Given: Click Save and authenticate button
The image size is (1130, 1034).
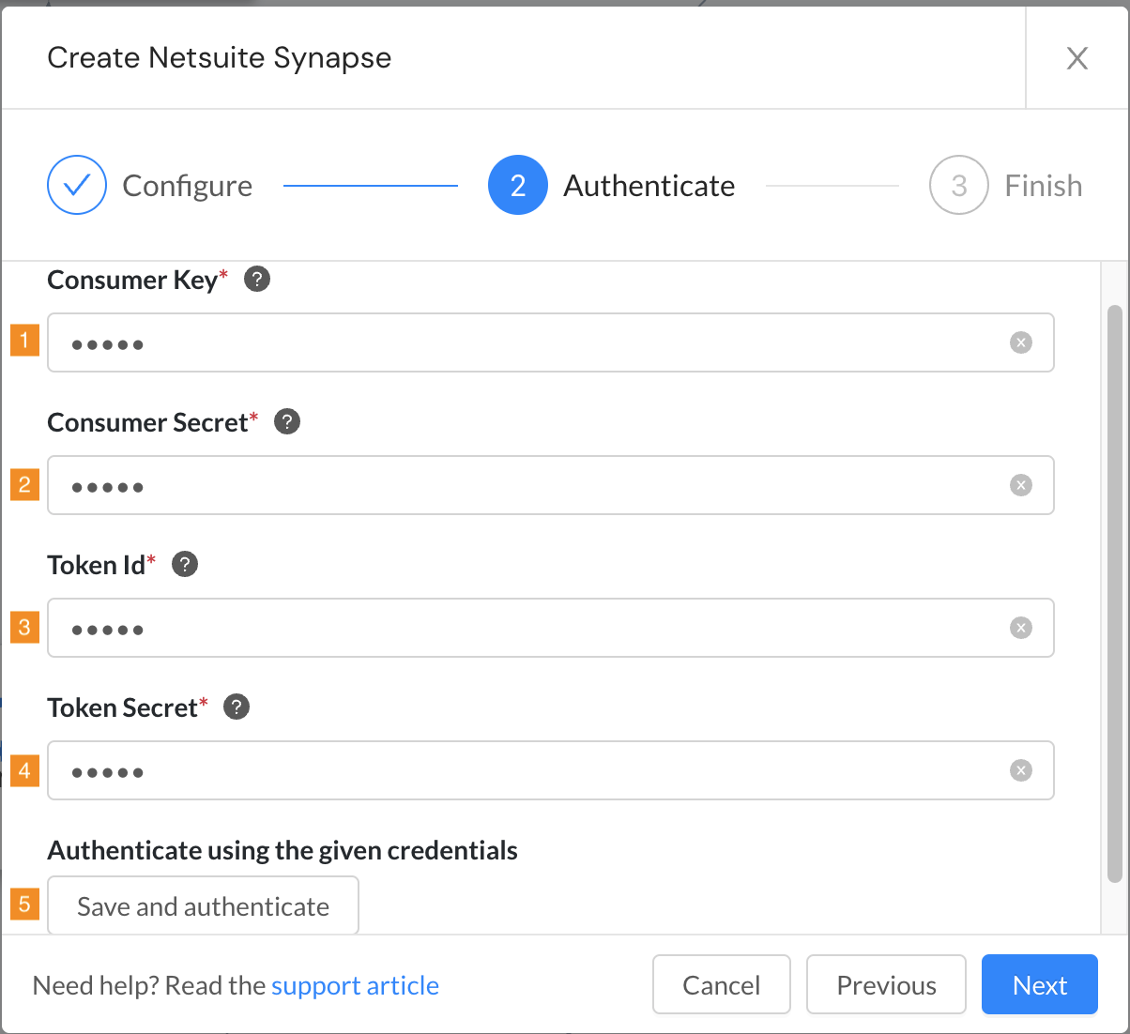Looking at the screenshot, I should tap(203, 905).
